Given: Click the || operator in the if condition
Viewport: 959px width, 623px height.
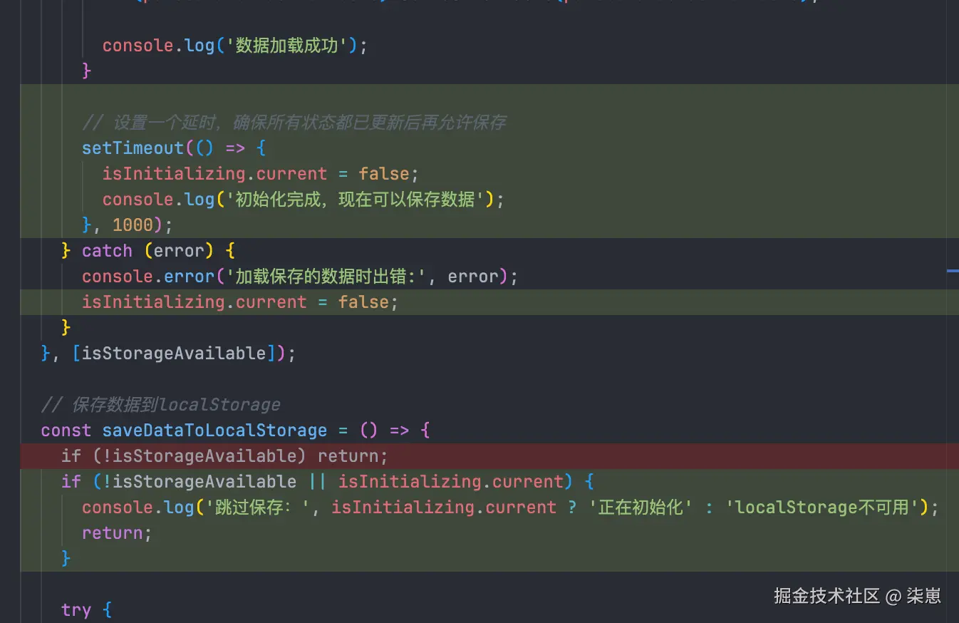Looking at the screenshot, I should pos(317,482).
